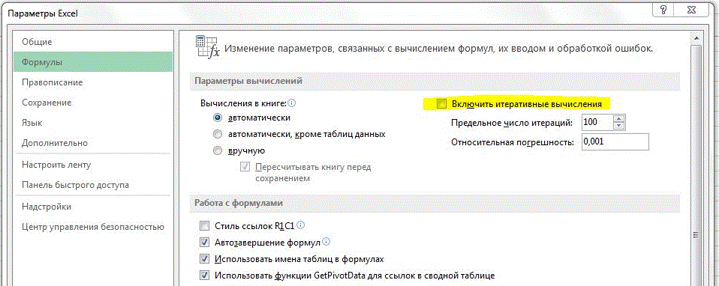
Task: Toggle Использовать функции GetPivotData checkbox
Action: click(x=204, y=276)
